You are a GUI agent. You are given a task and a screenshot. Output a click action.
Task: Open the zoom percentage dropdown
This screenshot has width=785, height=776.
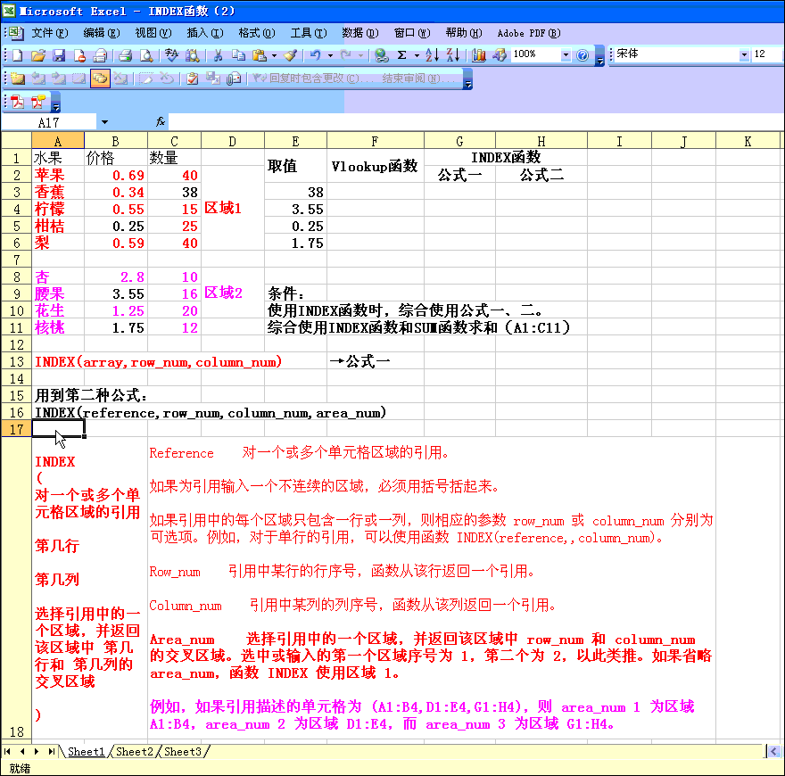566,55
